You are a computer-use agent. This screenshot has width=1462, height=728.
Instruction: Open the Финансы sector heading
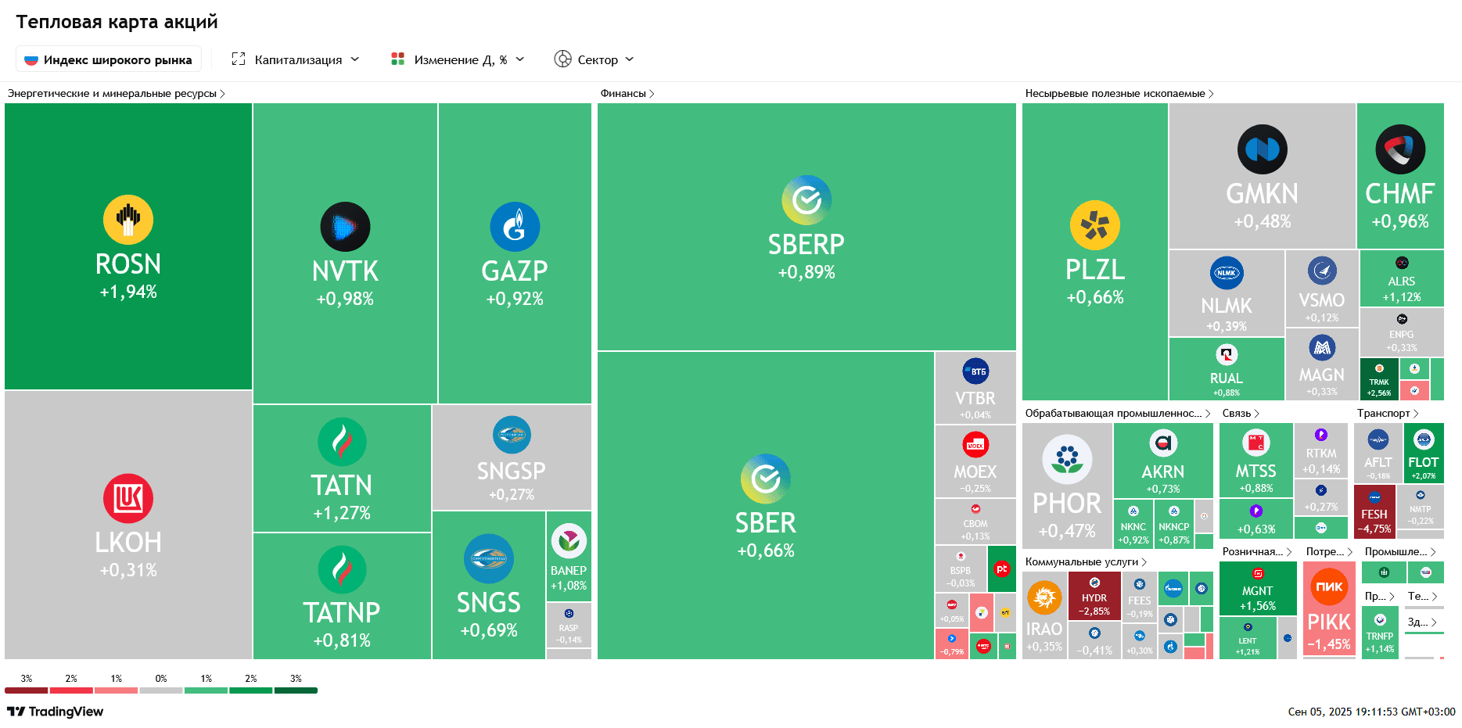(x=627, y=93)
